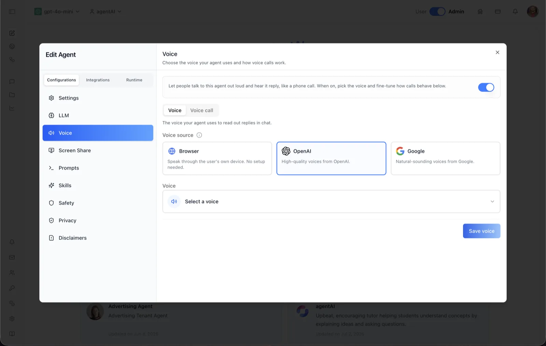Click the book icon in left rail
The image size is (546, 346).
coord(12,334)
